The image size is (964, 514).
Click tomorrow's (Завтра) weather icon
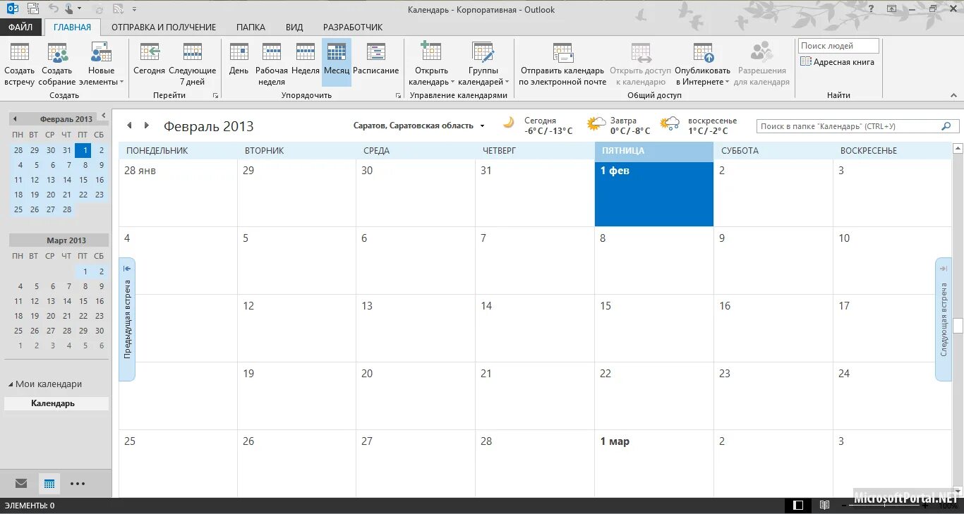pyautogui.click(x=596, y=124)
